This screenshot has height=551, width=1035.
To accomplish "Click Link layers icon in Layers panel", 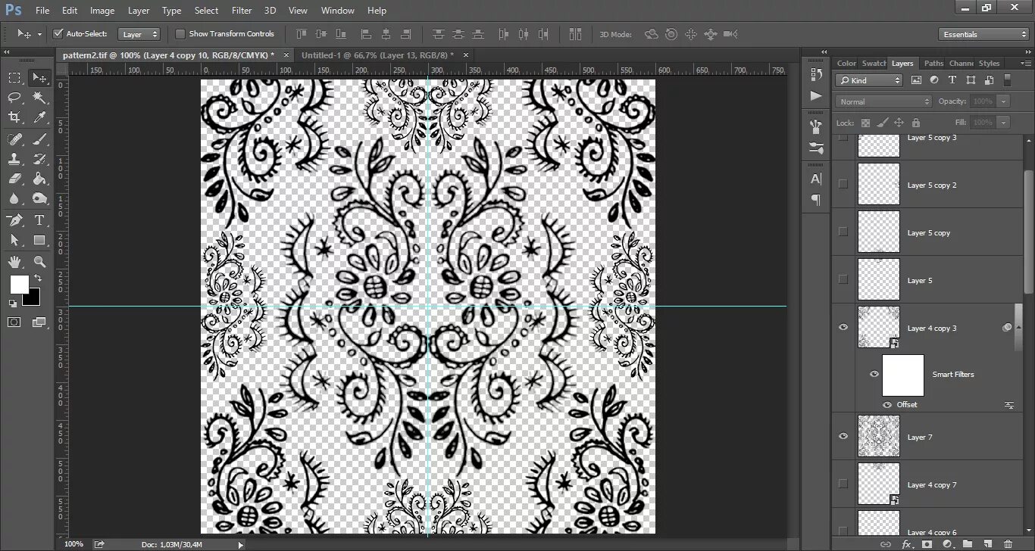I will click(x=886, y=543).
